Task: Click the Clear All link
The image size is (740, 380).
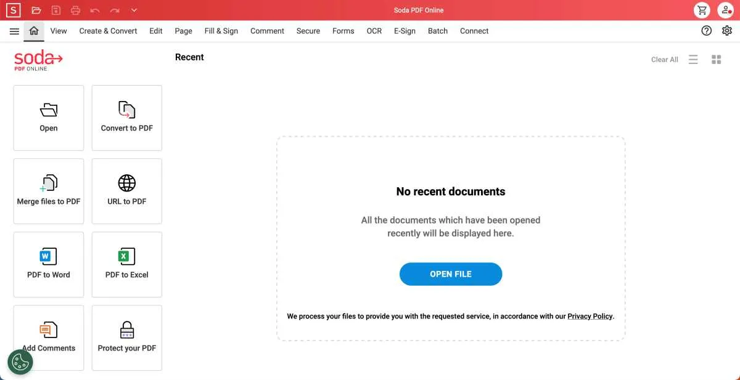Action: pyautogui.click(x=665, y=60)
